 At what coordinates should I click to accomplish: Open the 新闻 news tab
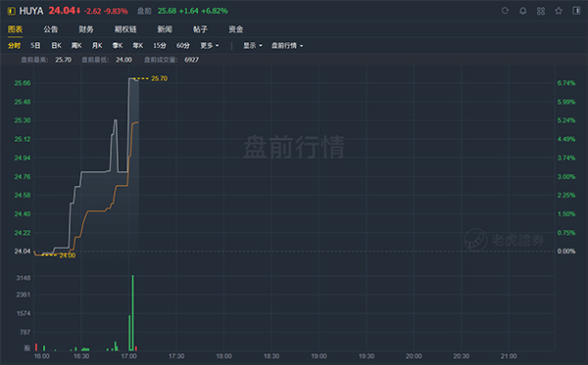point(165,29)
